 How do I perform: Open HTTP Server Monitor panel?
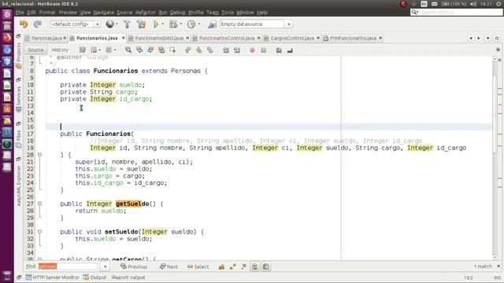click(x=53, y=277)
